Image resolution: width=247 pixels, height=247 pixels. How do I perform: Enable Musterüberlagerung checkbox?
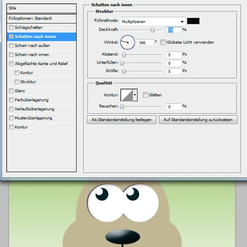(11, 118)
